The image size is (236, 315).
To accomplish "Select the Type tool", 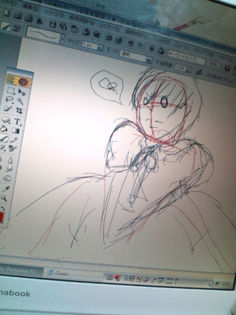I will (x=17, y=122).
